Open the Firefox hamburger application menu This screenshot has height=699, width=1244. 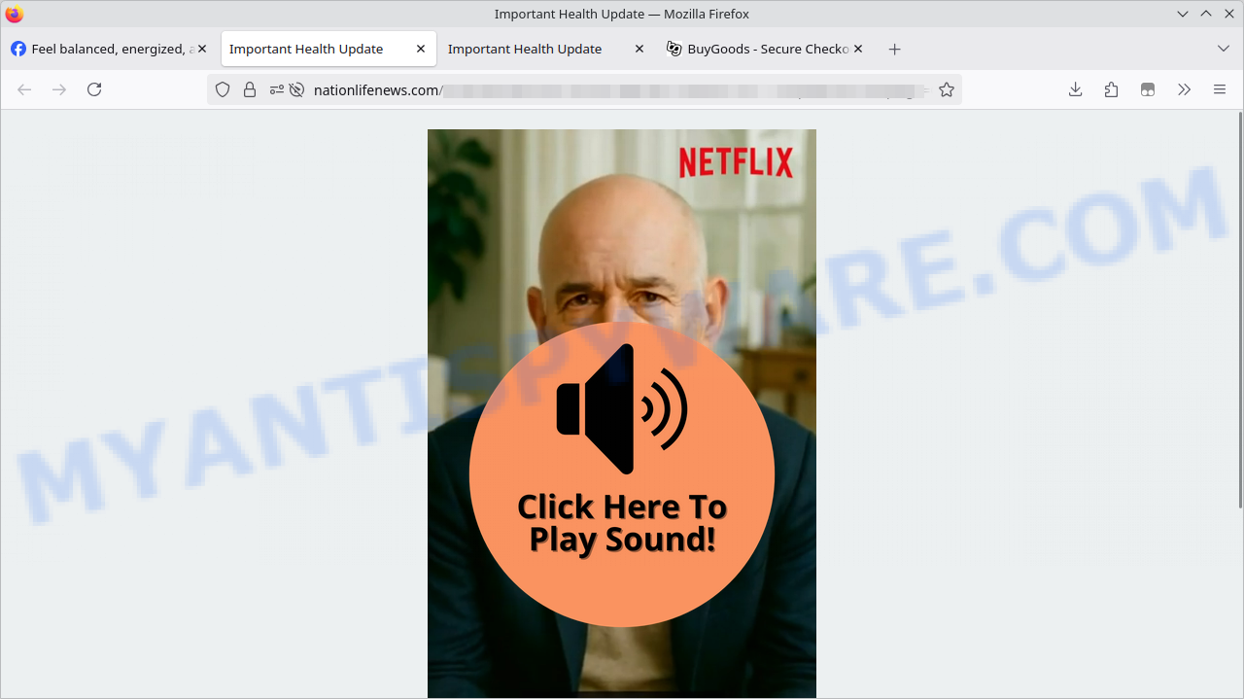(1219, 89)
